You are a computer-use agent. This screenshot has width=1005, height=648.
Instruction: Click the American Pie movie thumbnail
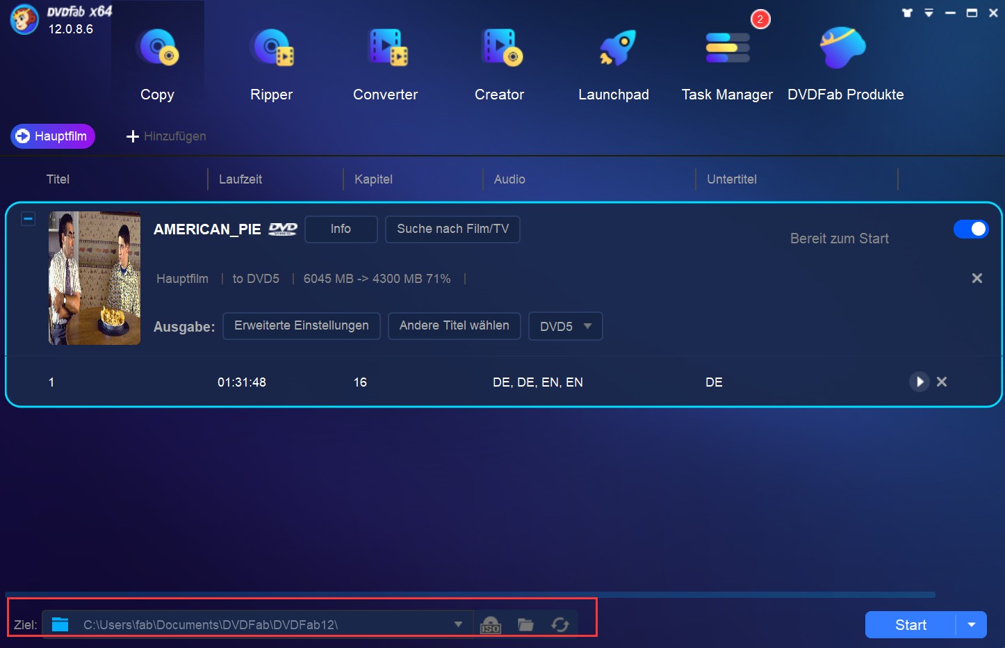(95, 278)
